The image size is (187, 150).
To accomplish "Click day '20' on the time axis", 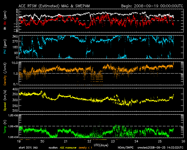I will (x=42, y=141).
